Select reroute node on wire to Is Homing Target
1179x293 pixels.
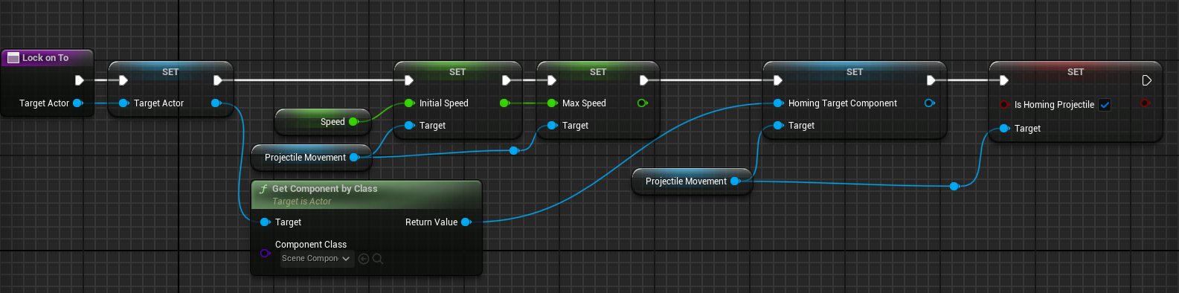pos(954,187)
